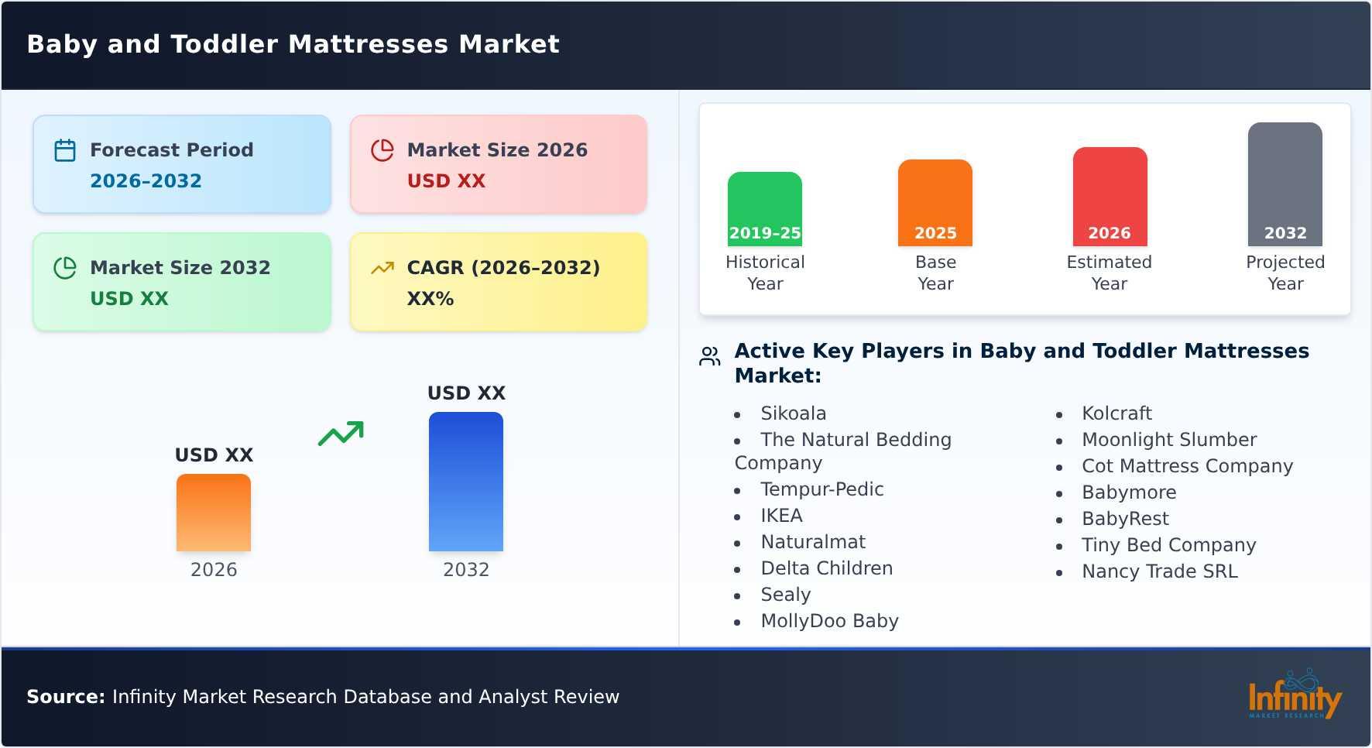Click the USD XX label above the 2032 bar

pyautogui.click(x=466, y=393)
